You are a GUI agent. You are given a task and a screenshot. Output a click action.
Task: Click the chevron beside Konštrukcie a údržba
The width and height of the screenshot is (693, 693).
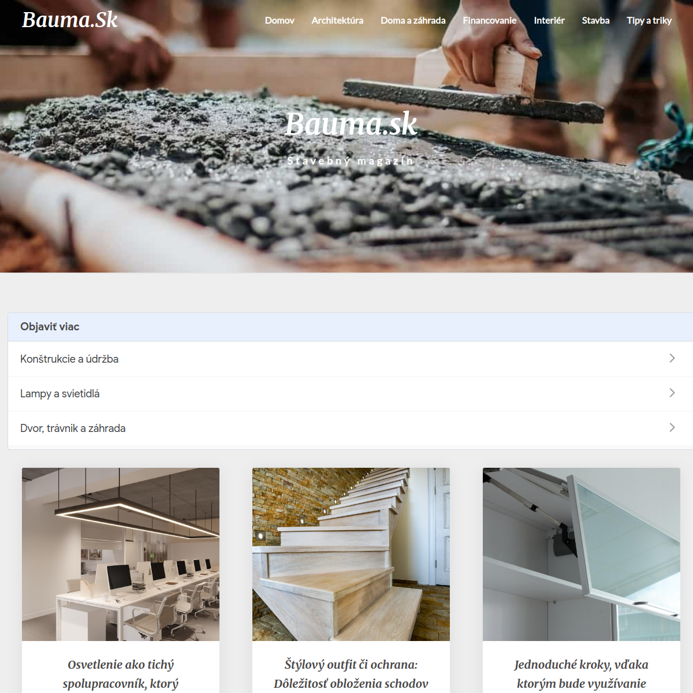[672, 358]
